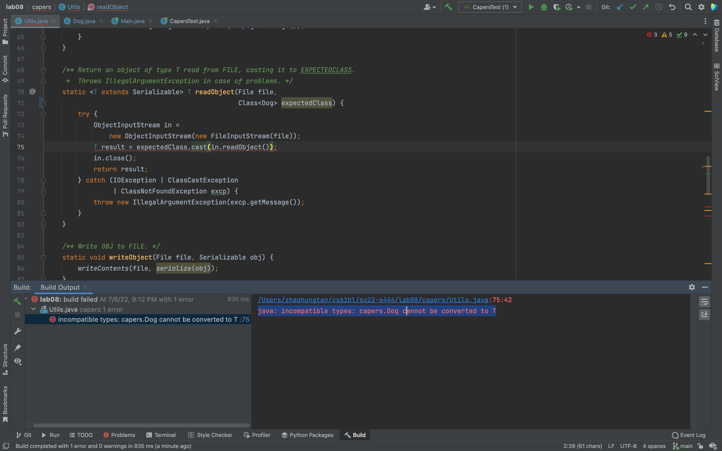
Task: Collapse code fold at try block line 72
Action: pos(44,114)
